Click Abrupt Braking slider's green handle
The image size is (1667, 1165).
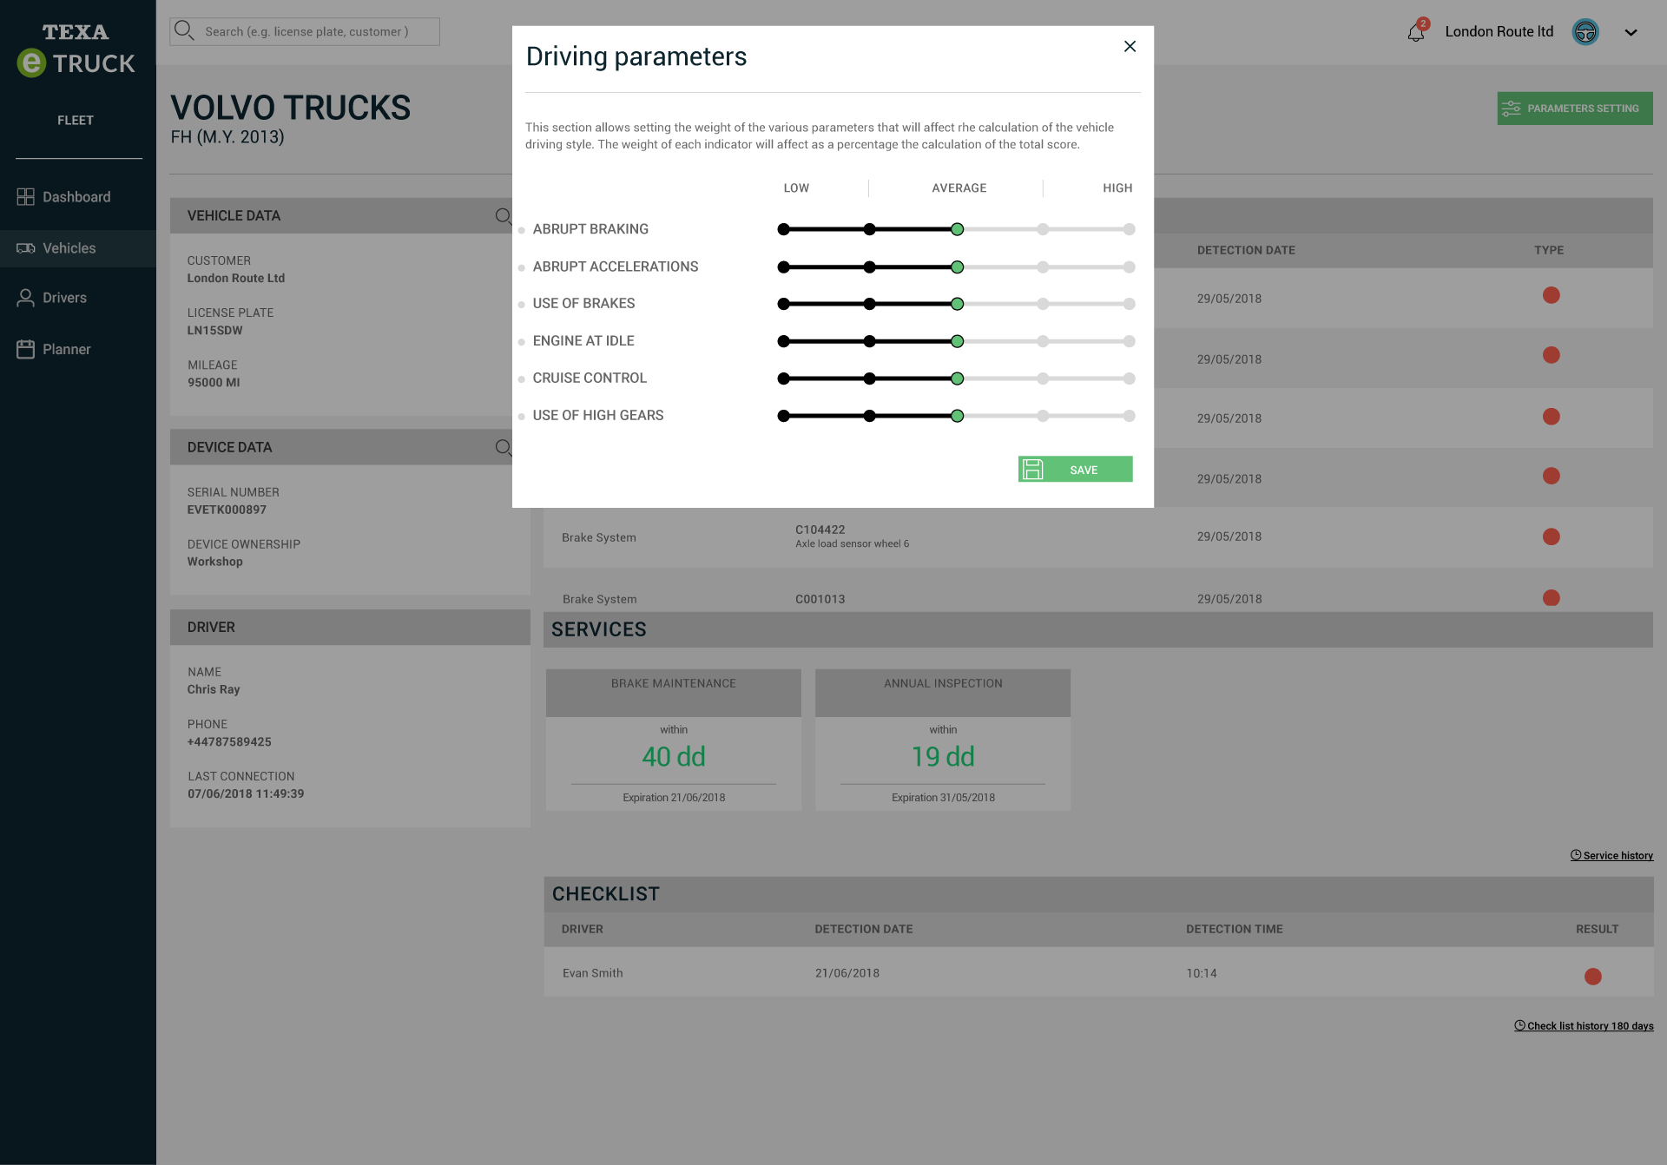[x=957, y=229]
